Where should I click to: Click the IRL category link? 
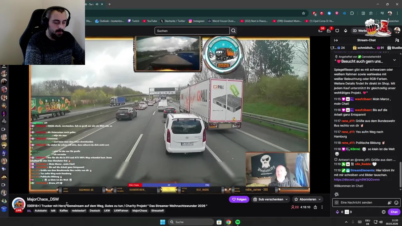coord(29,211)
